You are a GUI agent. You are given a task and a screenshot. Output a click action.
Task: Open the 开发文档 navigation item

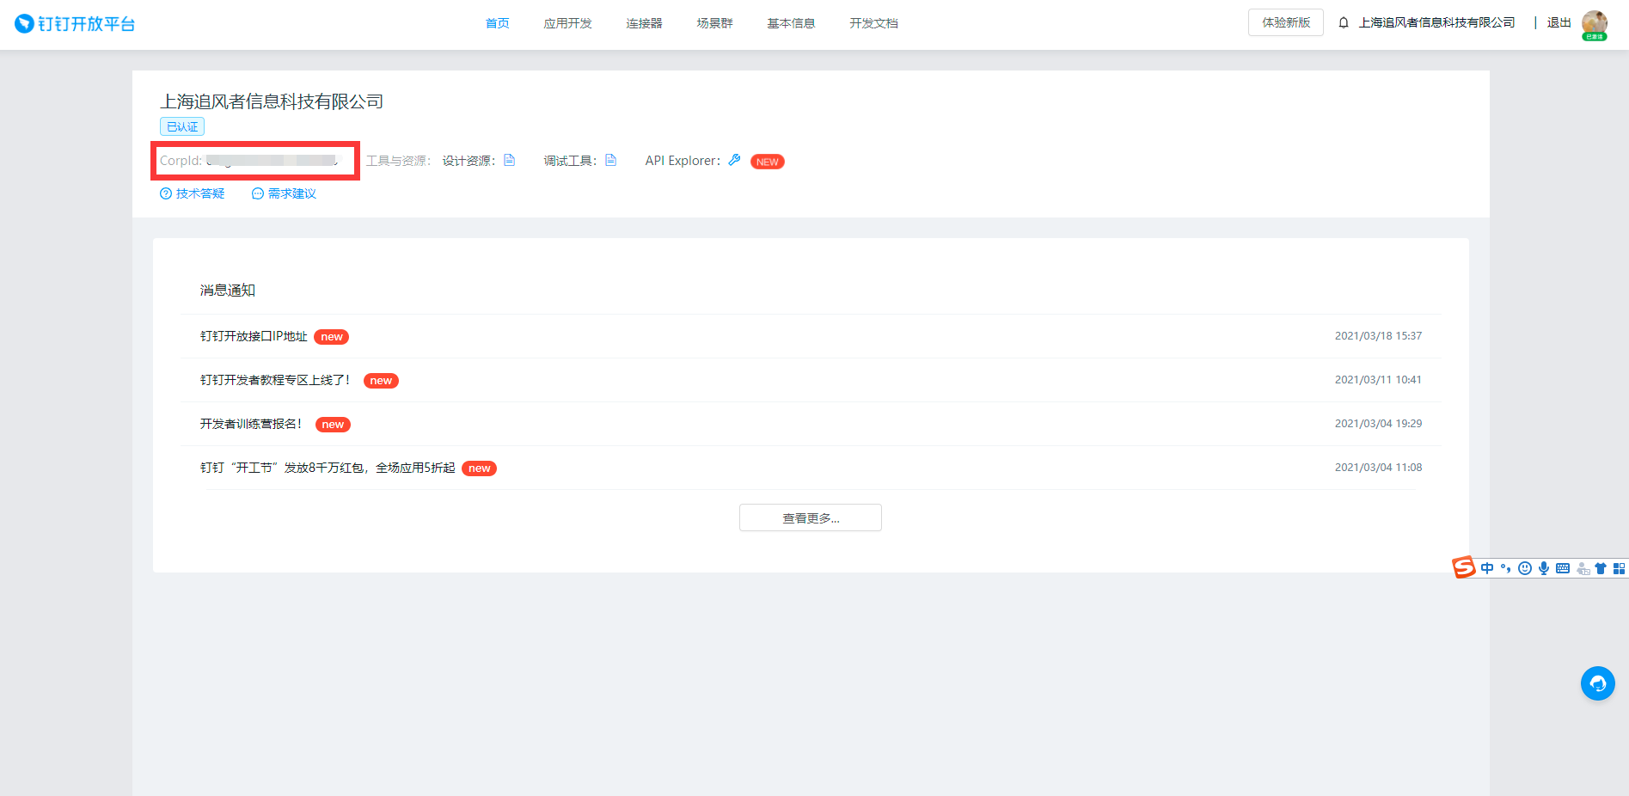point(873,23)
